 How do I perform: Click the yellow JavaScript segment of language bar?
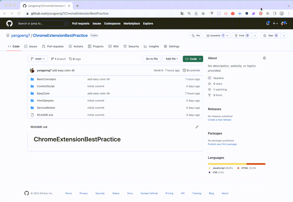pos(227,164)
